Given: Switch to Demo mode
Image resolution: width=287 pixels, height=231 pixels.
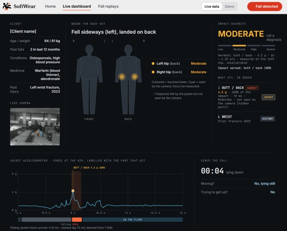Looking at the screenshot, I should click(x=229, y=6).
